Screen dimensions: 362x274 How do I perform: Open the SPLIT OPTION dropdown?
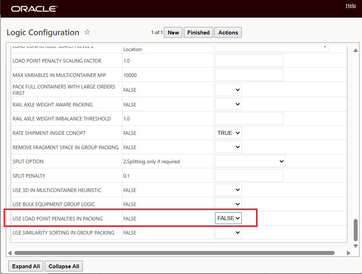(x=250, y=161)
